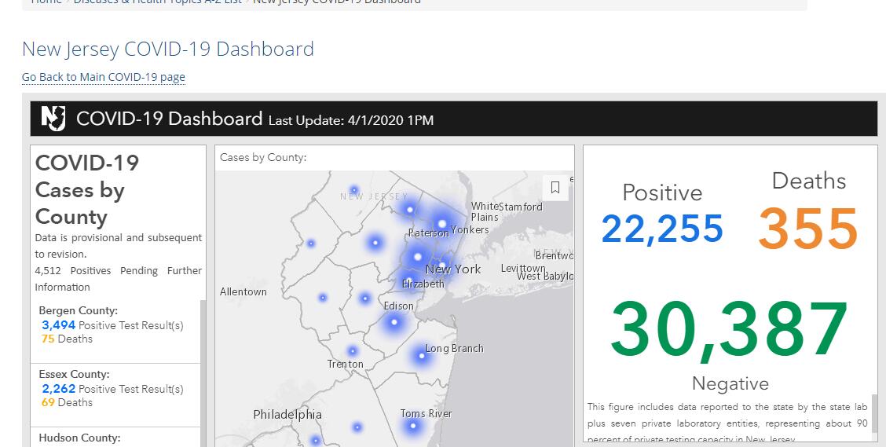
Task: Click the Allentown label on map
Action: click(243, 291)
